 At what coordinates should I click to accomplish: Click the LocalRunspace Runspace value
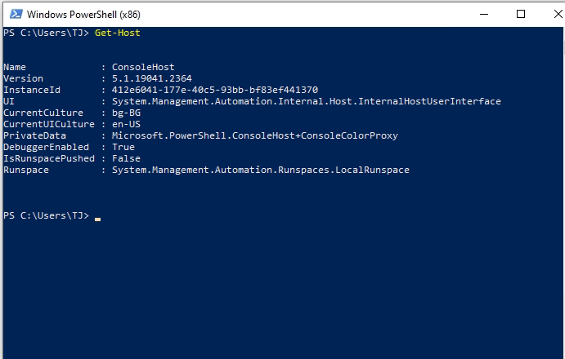pyautogui.click(x=261, y=170)
